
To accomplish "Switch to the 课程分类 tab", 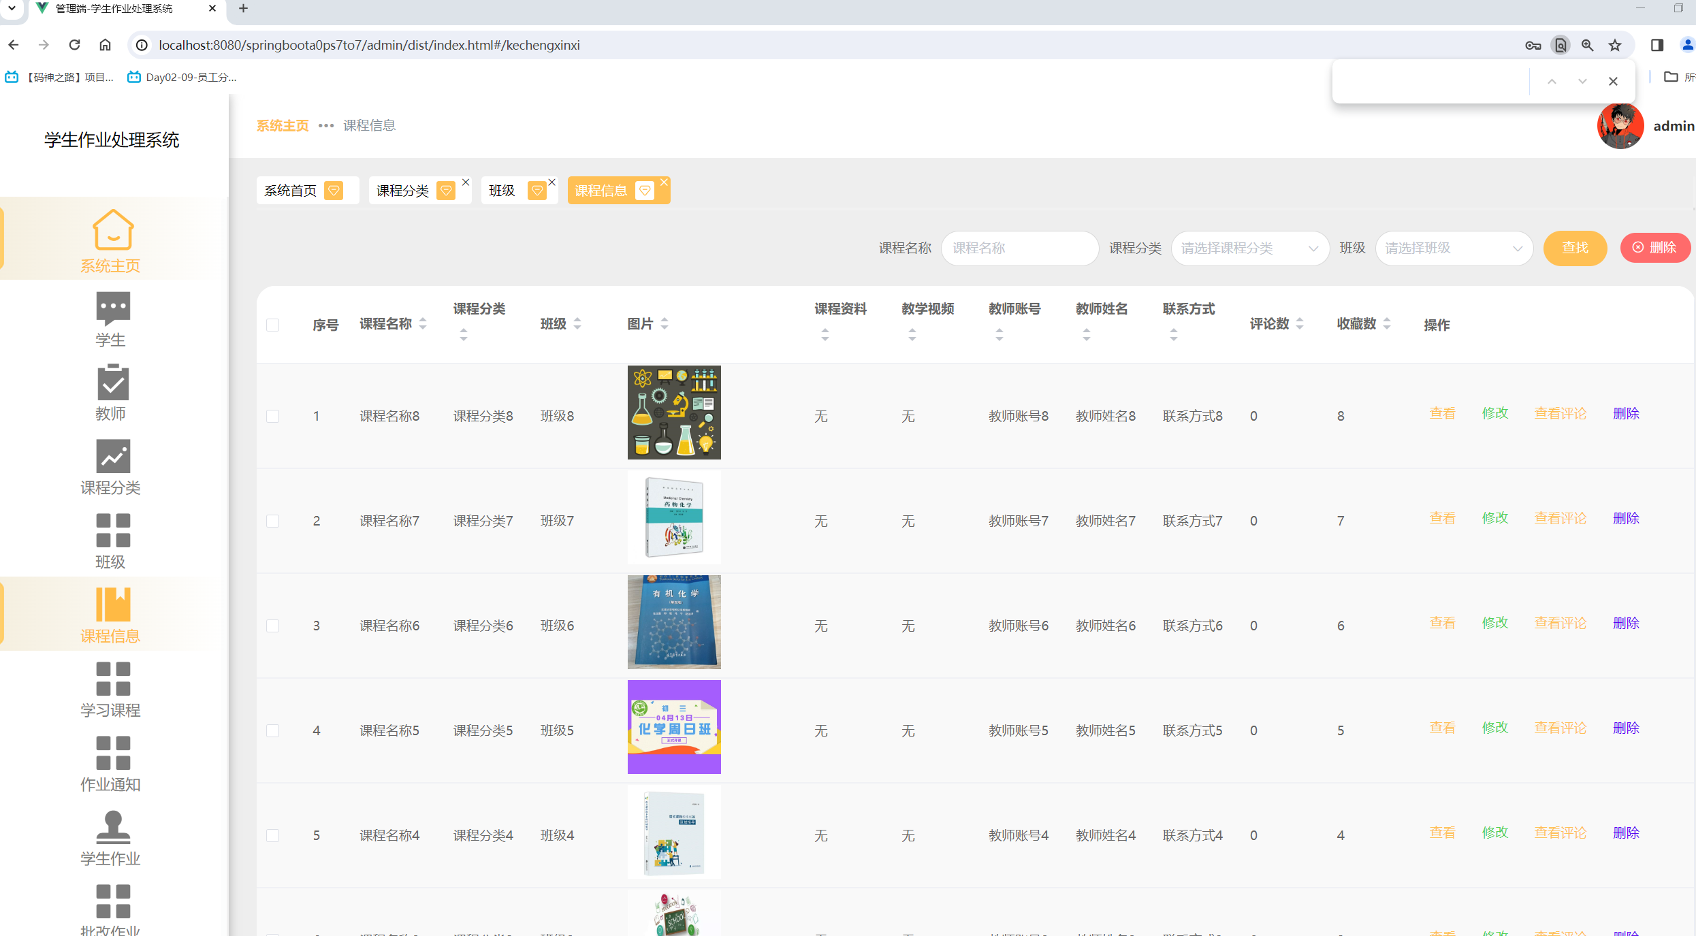I will pos(403,191).
